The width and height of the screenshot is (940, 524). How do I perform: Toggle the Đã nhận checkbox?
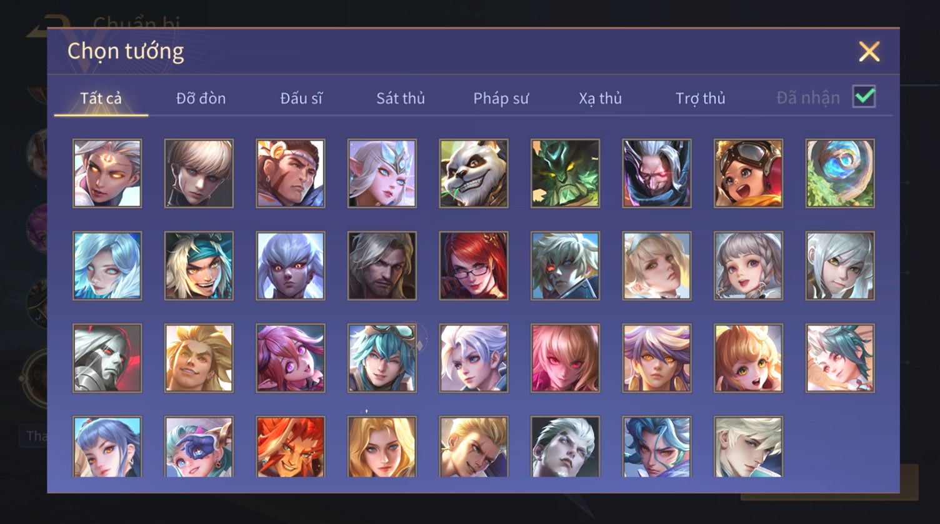coord(864,97)
